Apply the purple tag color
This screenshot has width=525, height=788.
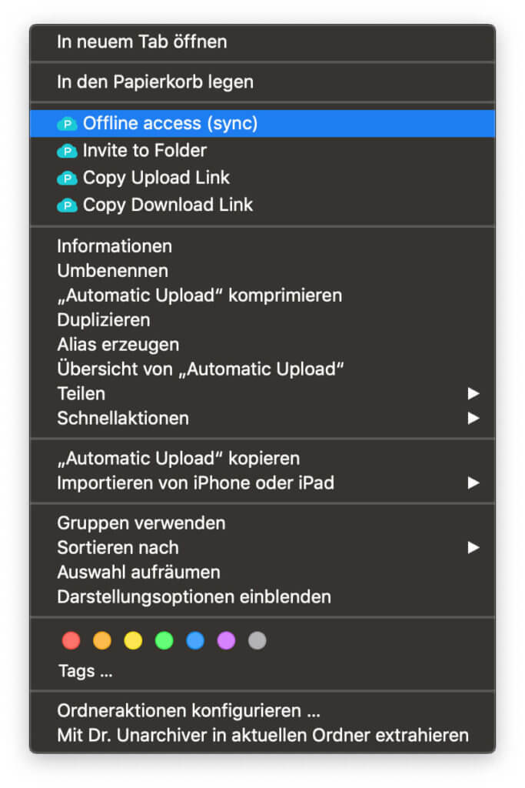(226, 640)
